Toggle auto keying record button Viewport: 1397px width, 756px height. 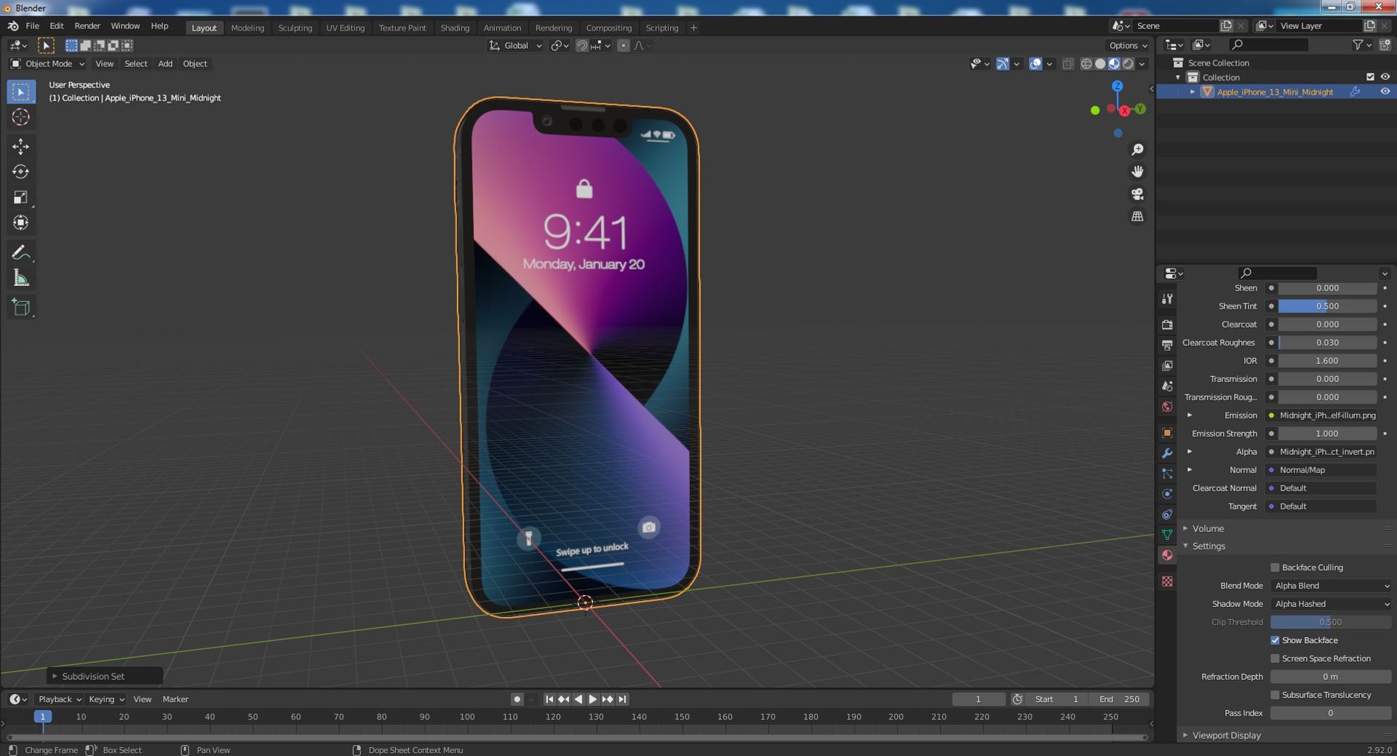tap(517, 699)
